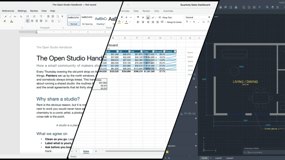
Task: Click the numbered list icon in Word
Action: (34, 17)
